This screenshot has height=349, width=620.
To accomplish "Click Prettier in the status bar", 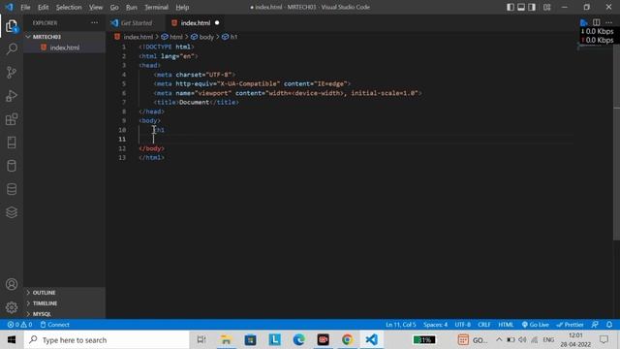I will click(570, 325).
